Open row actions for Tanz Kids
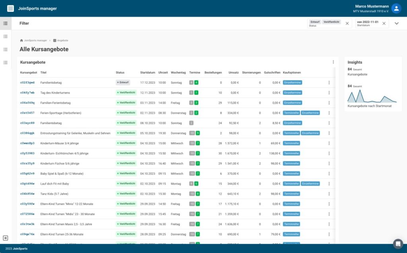The image size is (407, 253). click(x=329, y=194)
